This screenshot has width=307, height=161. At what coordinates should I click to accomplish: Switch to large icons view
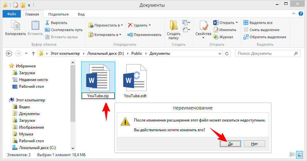[300, 155]
